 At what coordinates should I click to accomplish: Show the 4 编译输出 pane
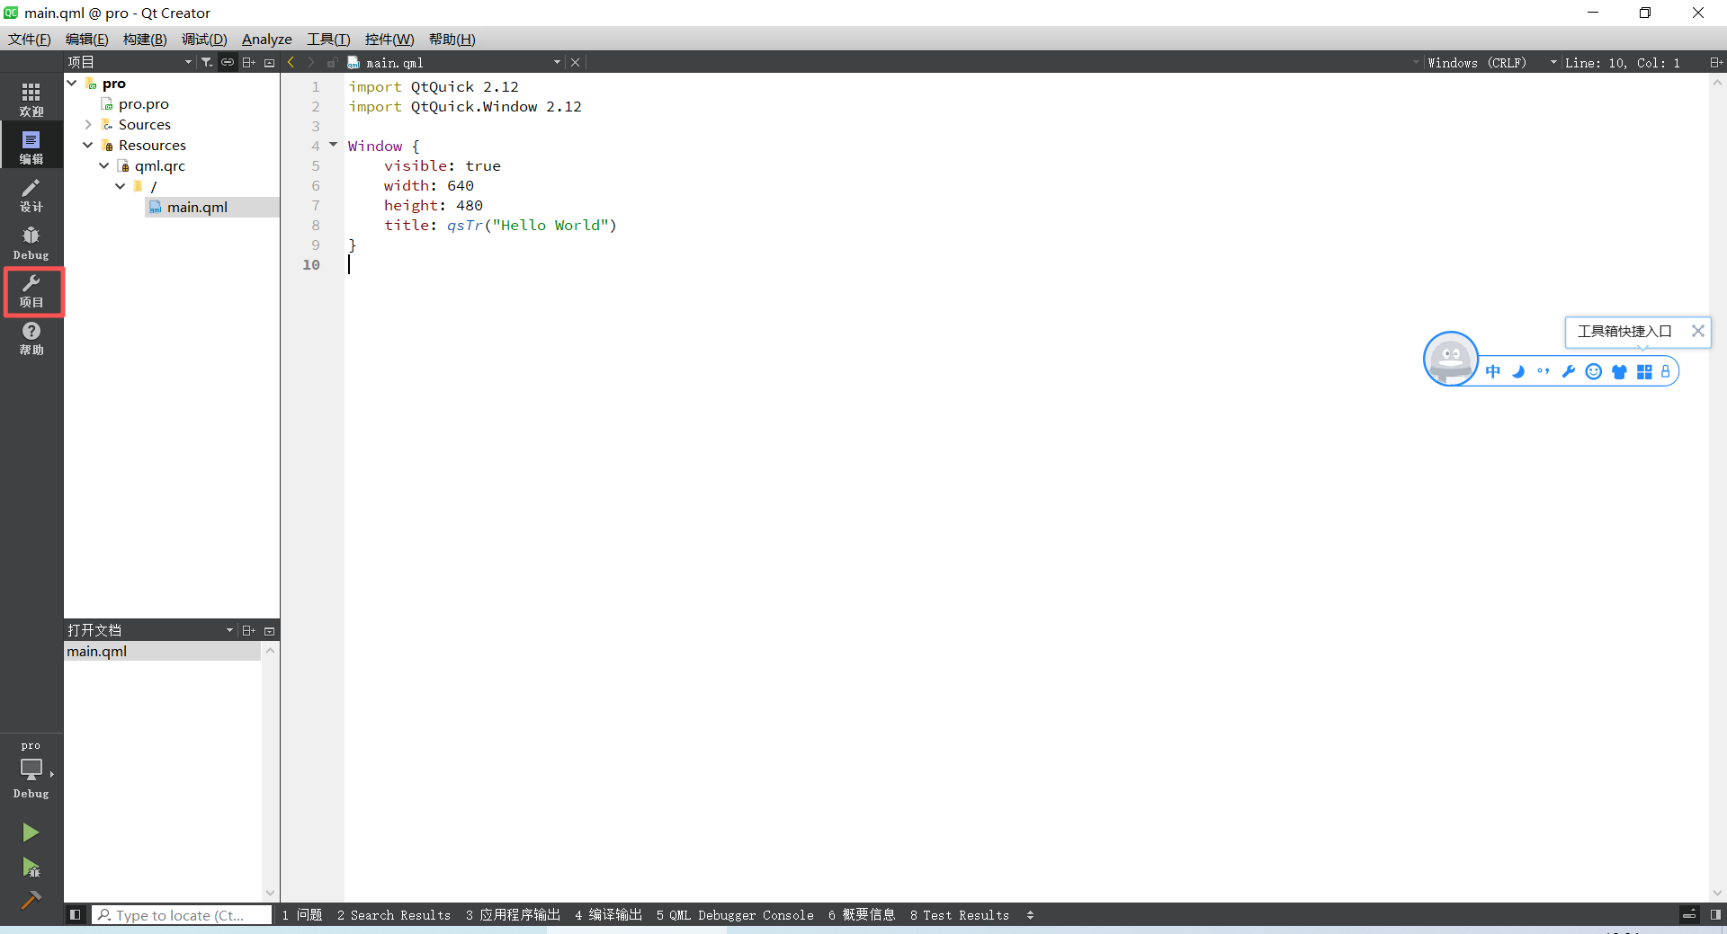tap(609, 915)
